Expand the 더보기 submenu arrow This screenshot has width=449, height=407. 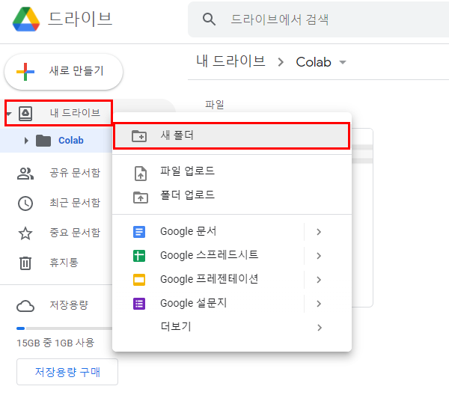320,328
